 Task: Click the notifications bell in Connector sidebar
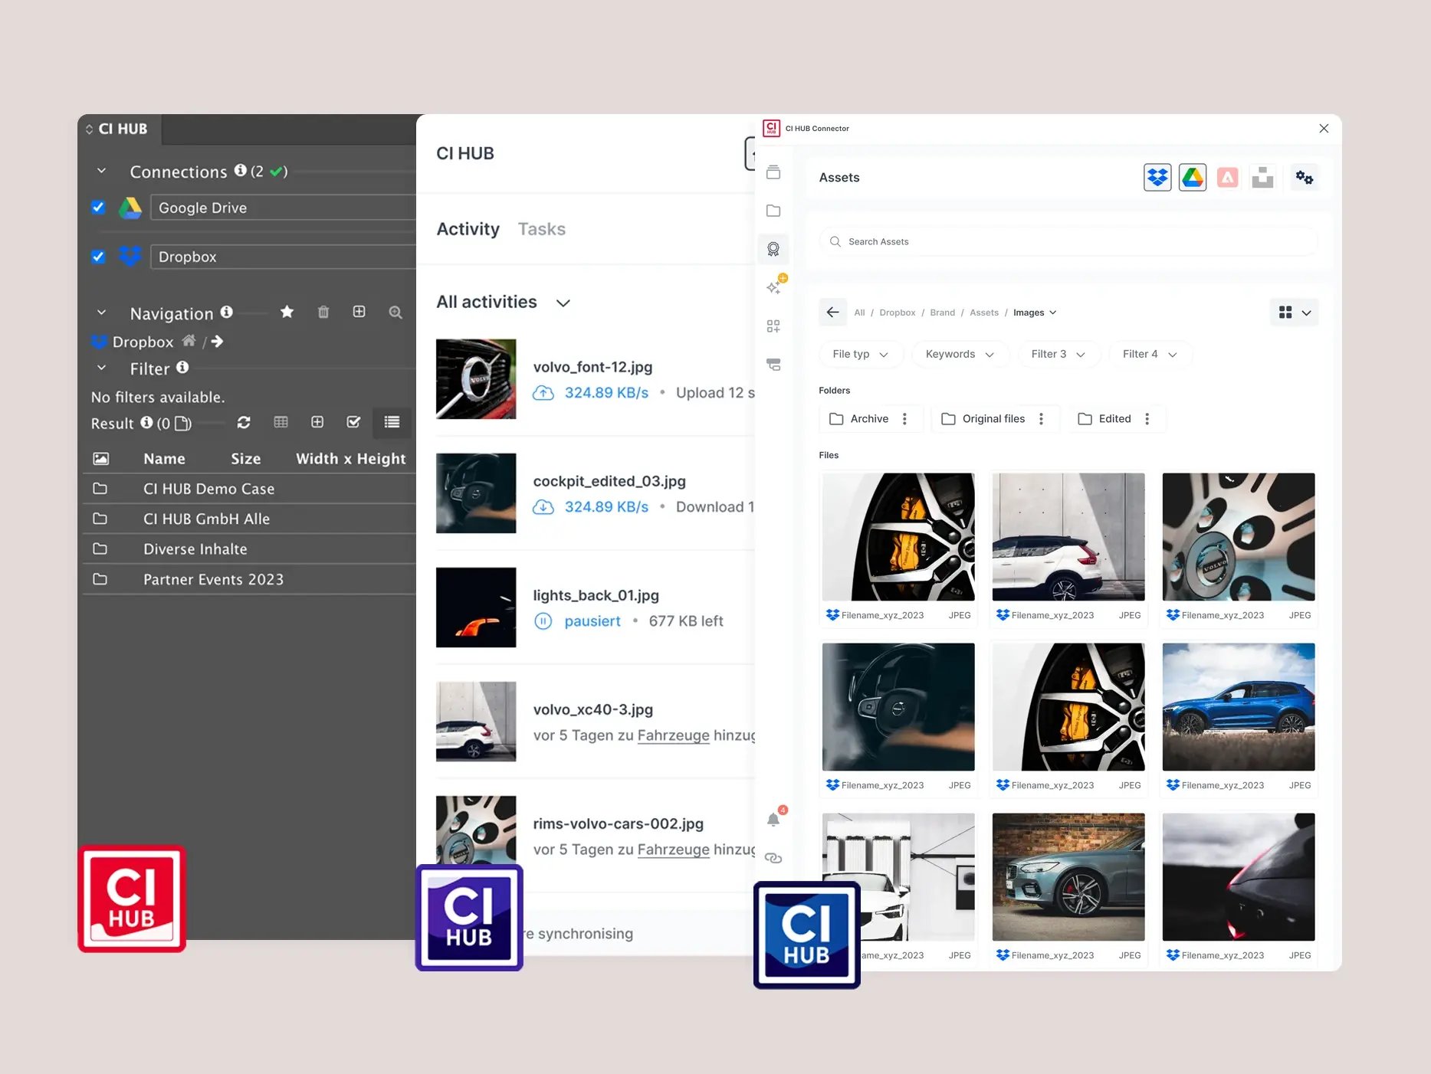[x=773, y=820]
